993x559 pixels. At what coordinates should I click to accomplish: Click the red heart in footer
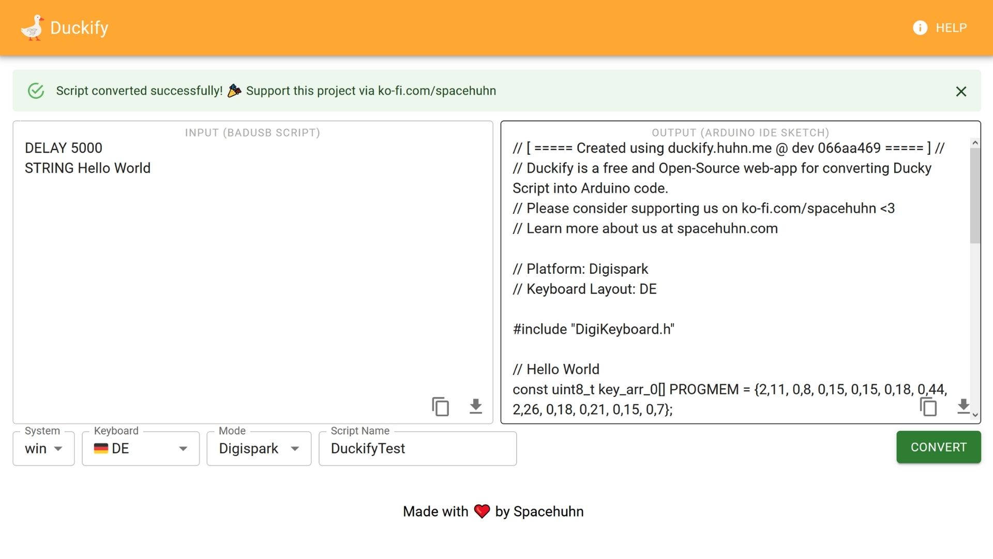coord(482,511)
